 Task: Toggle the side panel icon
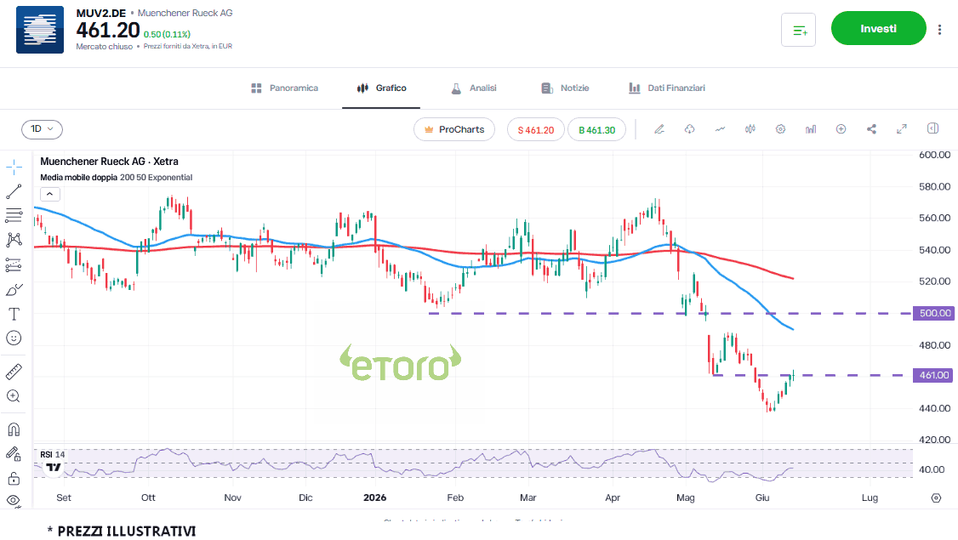[x=932, y=128]
